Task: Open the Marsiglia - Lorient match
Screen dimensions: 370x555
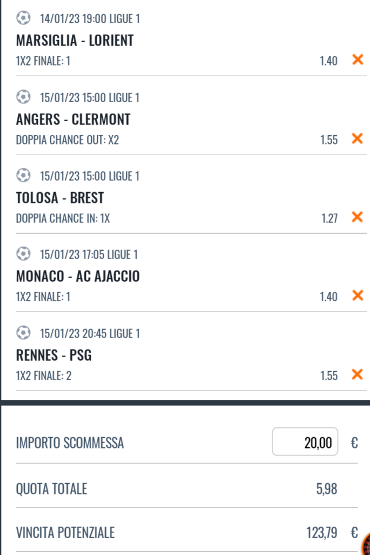Action: pyautogui.click(x=75, y=40)
